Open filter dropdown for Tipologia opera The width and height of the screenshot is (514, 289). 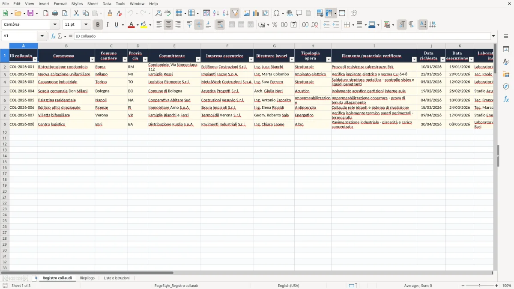[x=329, y=59]
